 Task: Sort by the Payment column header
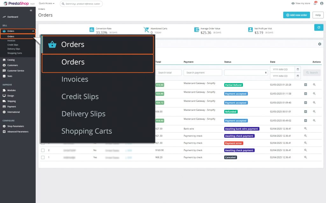[x=188, y=62]
